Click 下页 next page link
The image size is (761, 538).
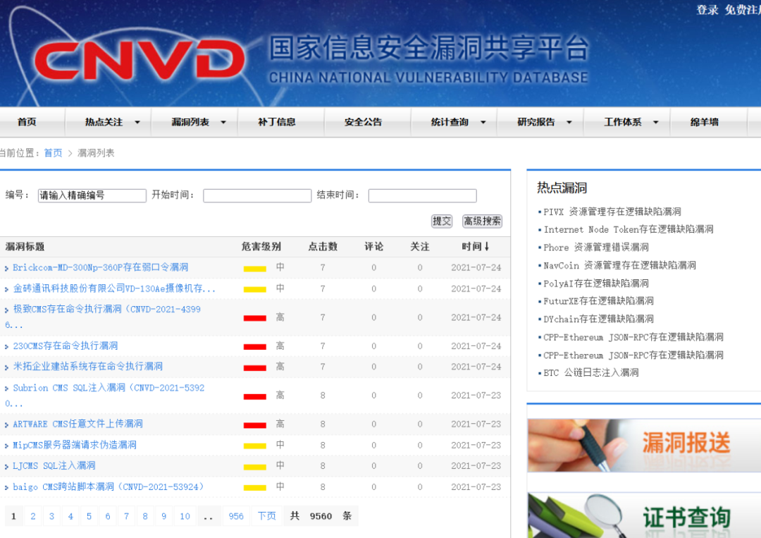(266, 516)
